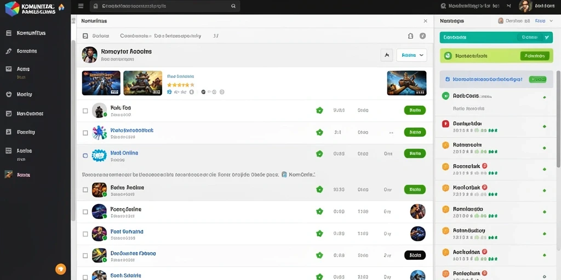Click the round avatar on the Foongdoline row
Image resolution: width=561 pixels, height=280 pixels.
pos(417,212)
